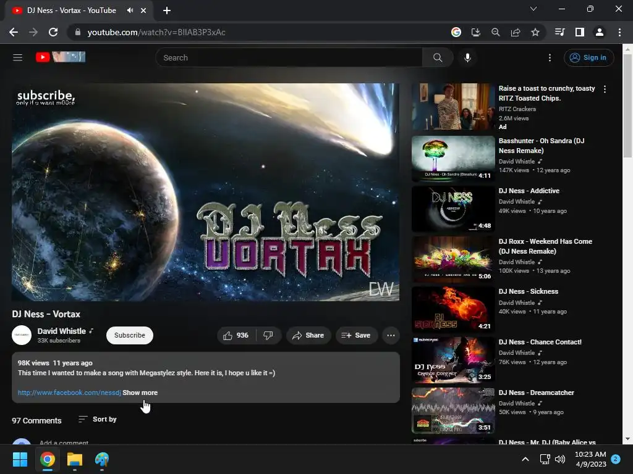Open tab search chevron in title bar
Screen dimensions: 633x474
tap(533, 9)
